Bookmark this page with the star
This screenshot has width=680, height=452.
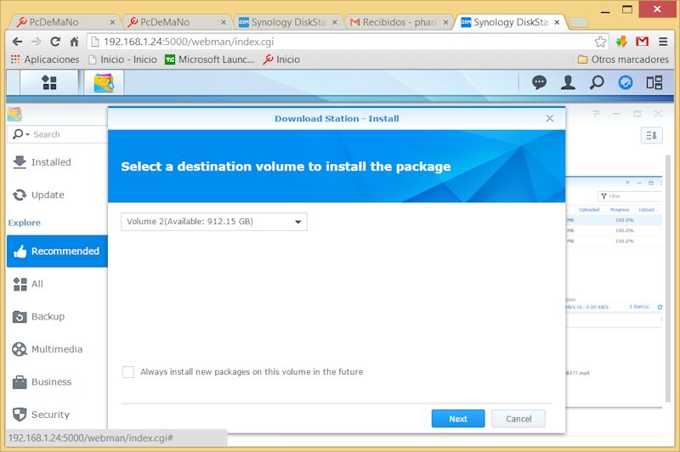[x=600, y=42]
